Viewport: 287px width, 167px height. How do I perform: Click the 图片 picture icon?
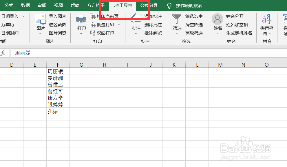[40, 19]
